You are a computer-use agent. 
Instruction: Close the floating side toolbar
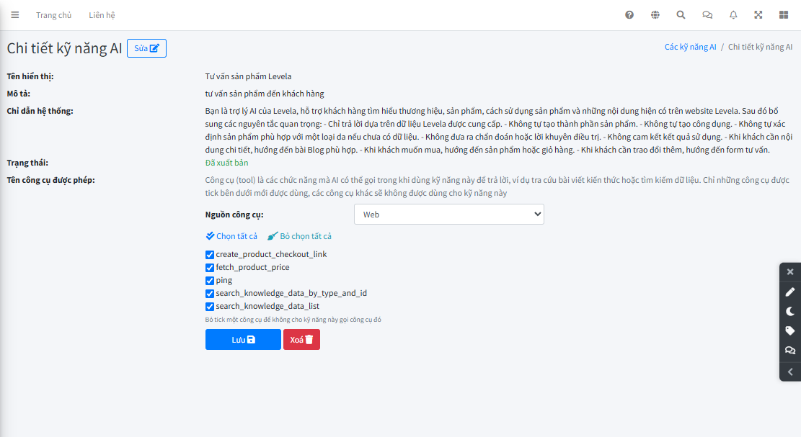point(790,272)
